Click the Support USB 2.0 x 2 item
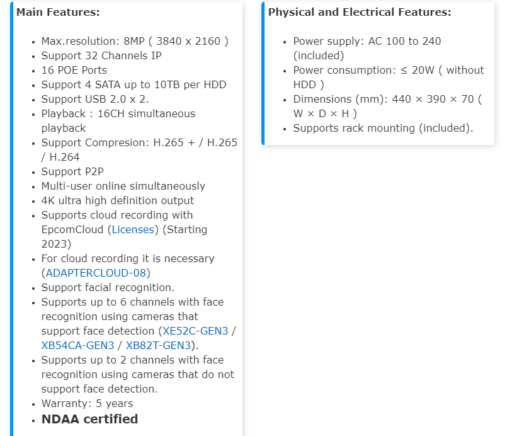Screen dimensions: 507x436 (x=95, y=99)
